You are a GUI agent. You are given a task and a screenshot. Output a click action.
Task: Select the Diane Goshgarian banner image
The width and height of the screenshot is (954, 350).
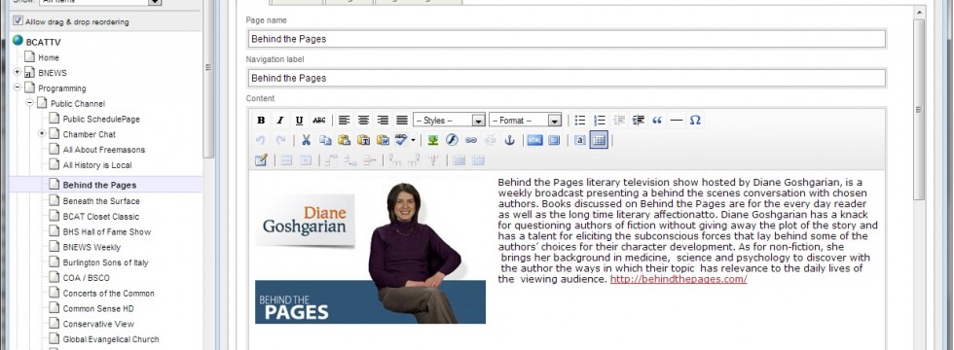click(370, 253)
